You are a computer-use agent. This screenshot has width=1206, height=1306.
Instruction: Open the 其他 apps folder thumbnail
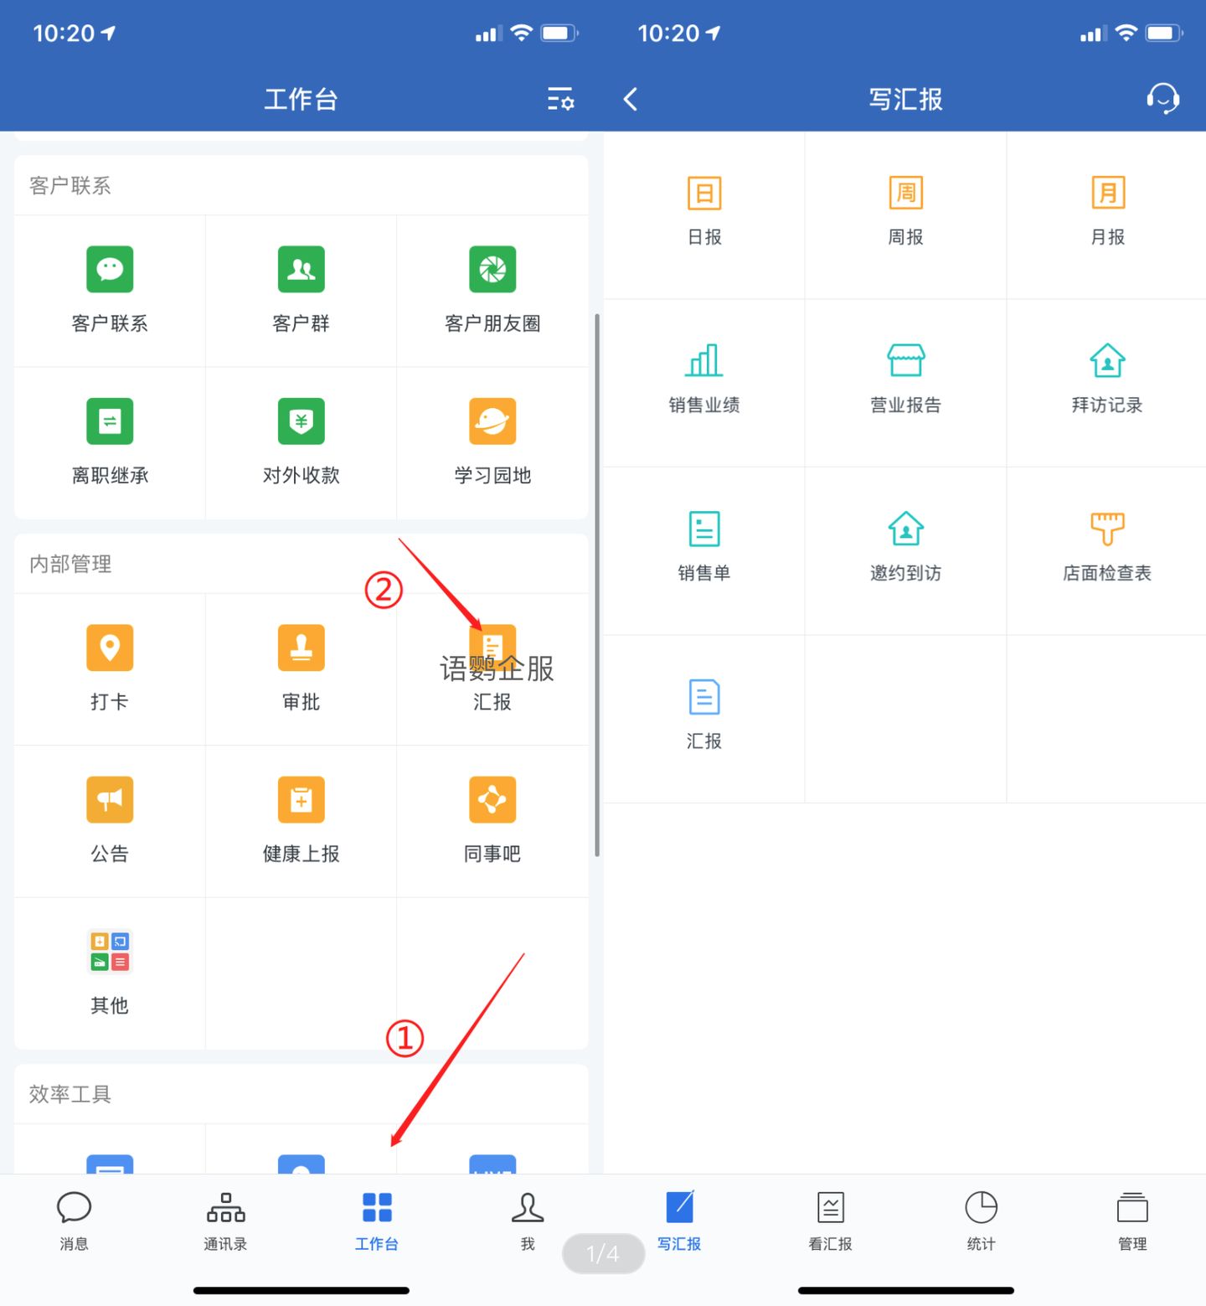(x=110, y=952)
